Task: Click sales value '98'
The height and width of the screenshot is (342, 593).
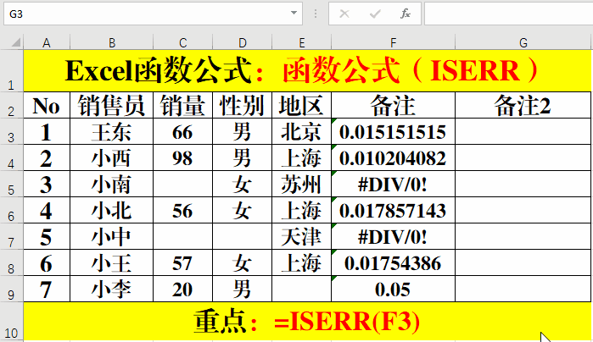Action: [x=182, y=157]
